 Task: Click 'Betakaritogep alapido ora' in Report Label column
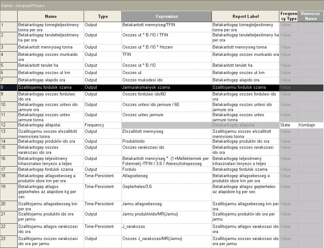pos(245,81)
